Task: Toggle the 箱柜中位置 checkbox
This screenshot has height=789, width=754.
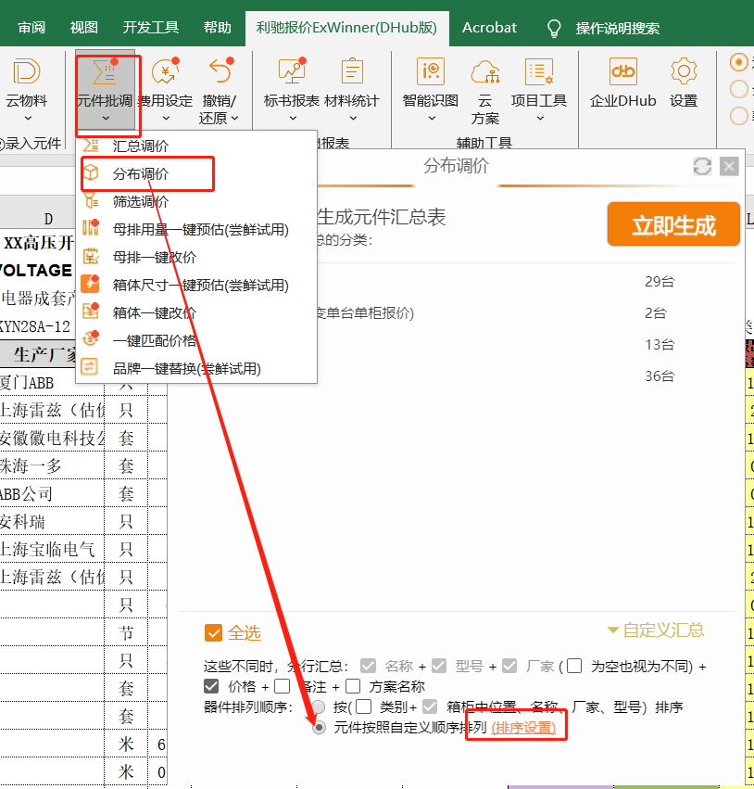Action: [x=430, y=707]
